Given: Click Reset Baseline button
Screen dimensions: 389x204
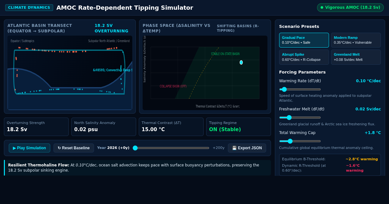Looking at the screenshot, I should (x=74, y=148).
